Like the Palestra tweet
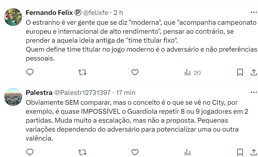Viewport: 258px width, 157px height. pyautogui.click(x=135, y=152)
